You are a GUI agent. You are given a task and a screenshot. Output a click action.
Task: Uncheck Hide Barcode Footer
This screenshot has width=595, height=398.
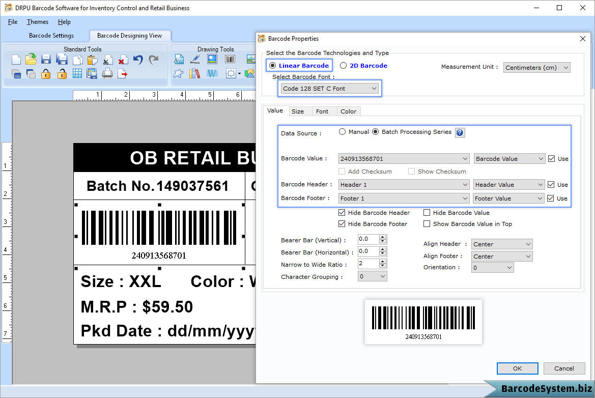coord(342,224)
